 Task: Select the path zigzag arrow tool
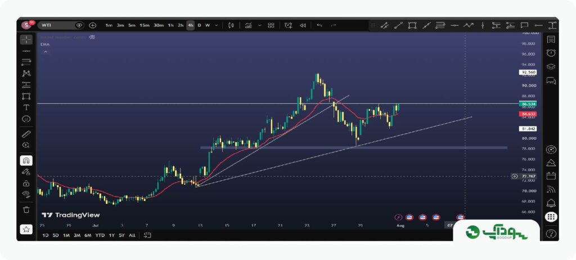pyautogui.click(x=469, y=25)
